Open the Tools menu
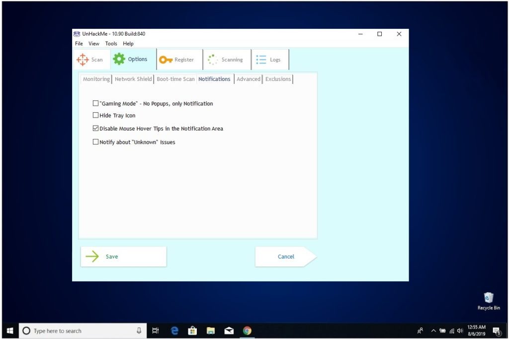This screenshot has width=509, height=339. 111,44
